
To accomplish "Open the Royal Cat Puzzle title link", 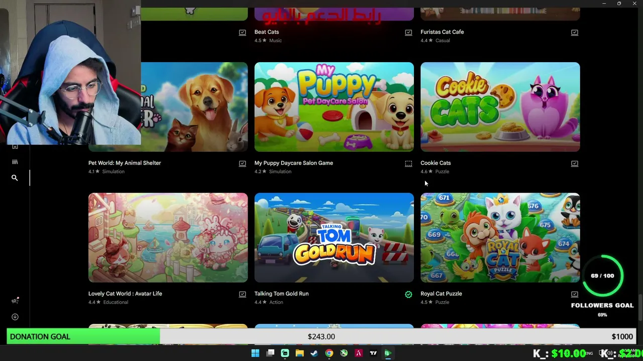I will pyautogui.click(x=441, y=294).
